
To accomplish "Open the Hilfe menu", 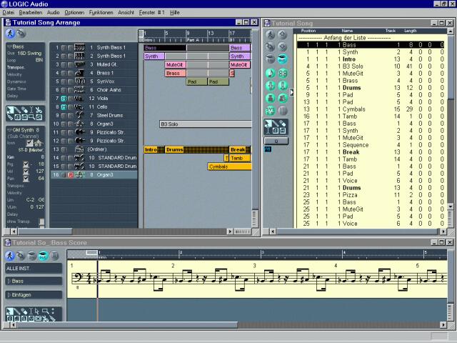I will (x=175, y=13).
